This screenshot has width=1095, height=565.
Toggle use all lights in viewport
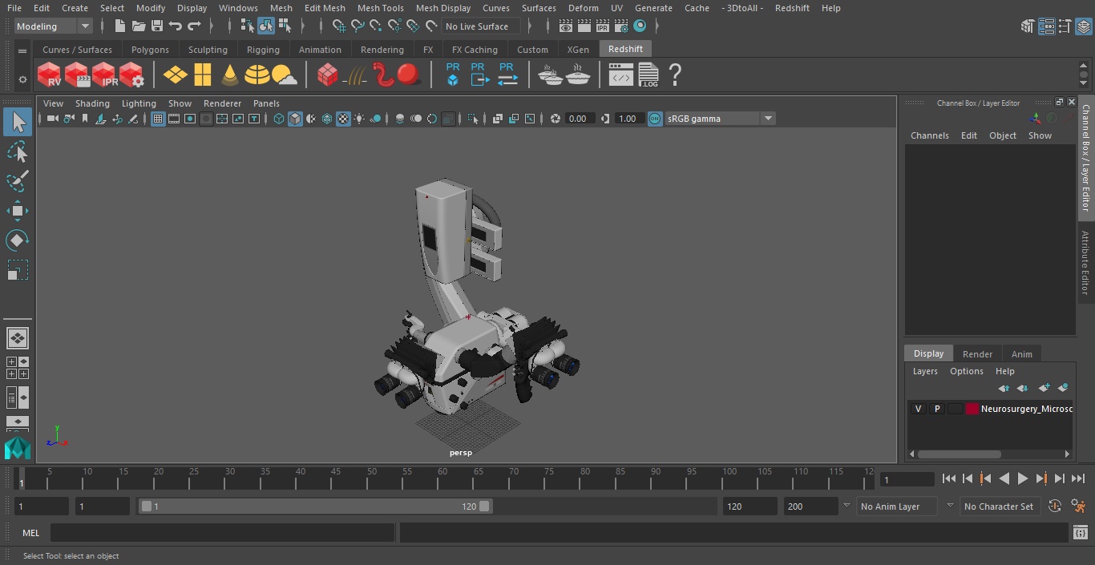[359, 119]
